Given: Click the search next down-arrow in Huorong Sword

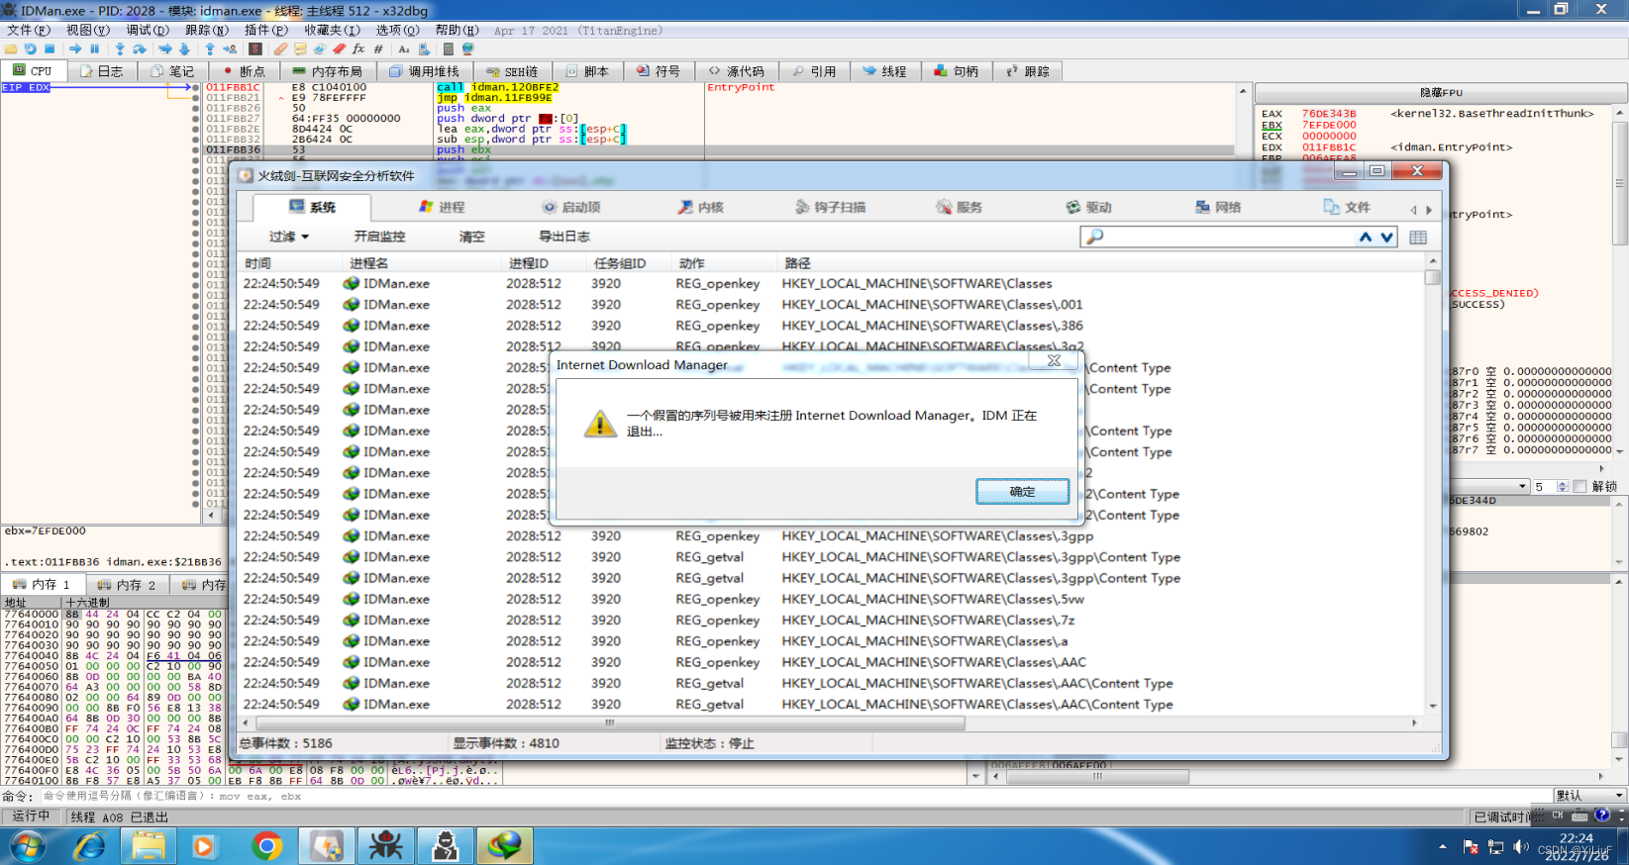Looking at the screenshot, I should (1386, 238).
